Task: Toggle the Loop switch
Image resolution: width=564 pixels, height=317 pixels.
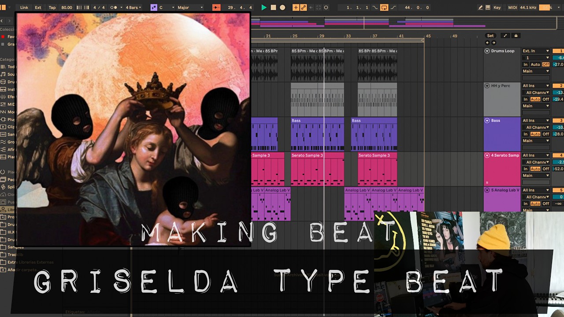Action: point(384,7)
